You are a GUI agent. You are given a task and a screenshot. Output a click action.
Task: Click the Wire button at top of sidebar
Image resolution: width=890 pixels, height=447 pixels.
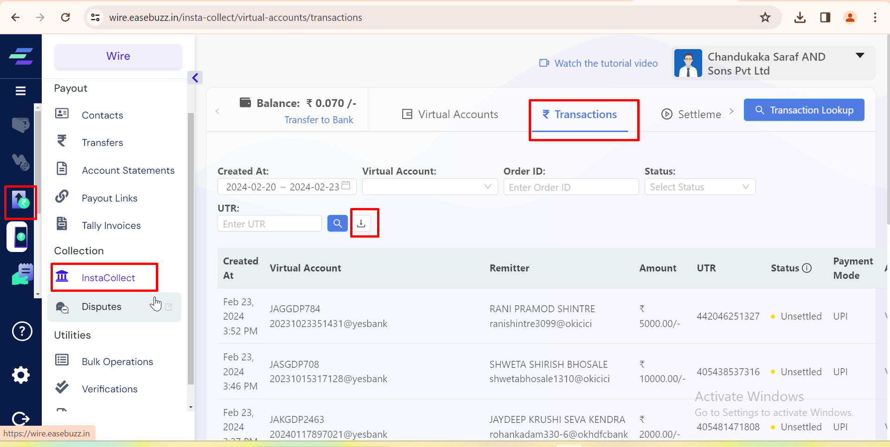pos(118,56)
